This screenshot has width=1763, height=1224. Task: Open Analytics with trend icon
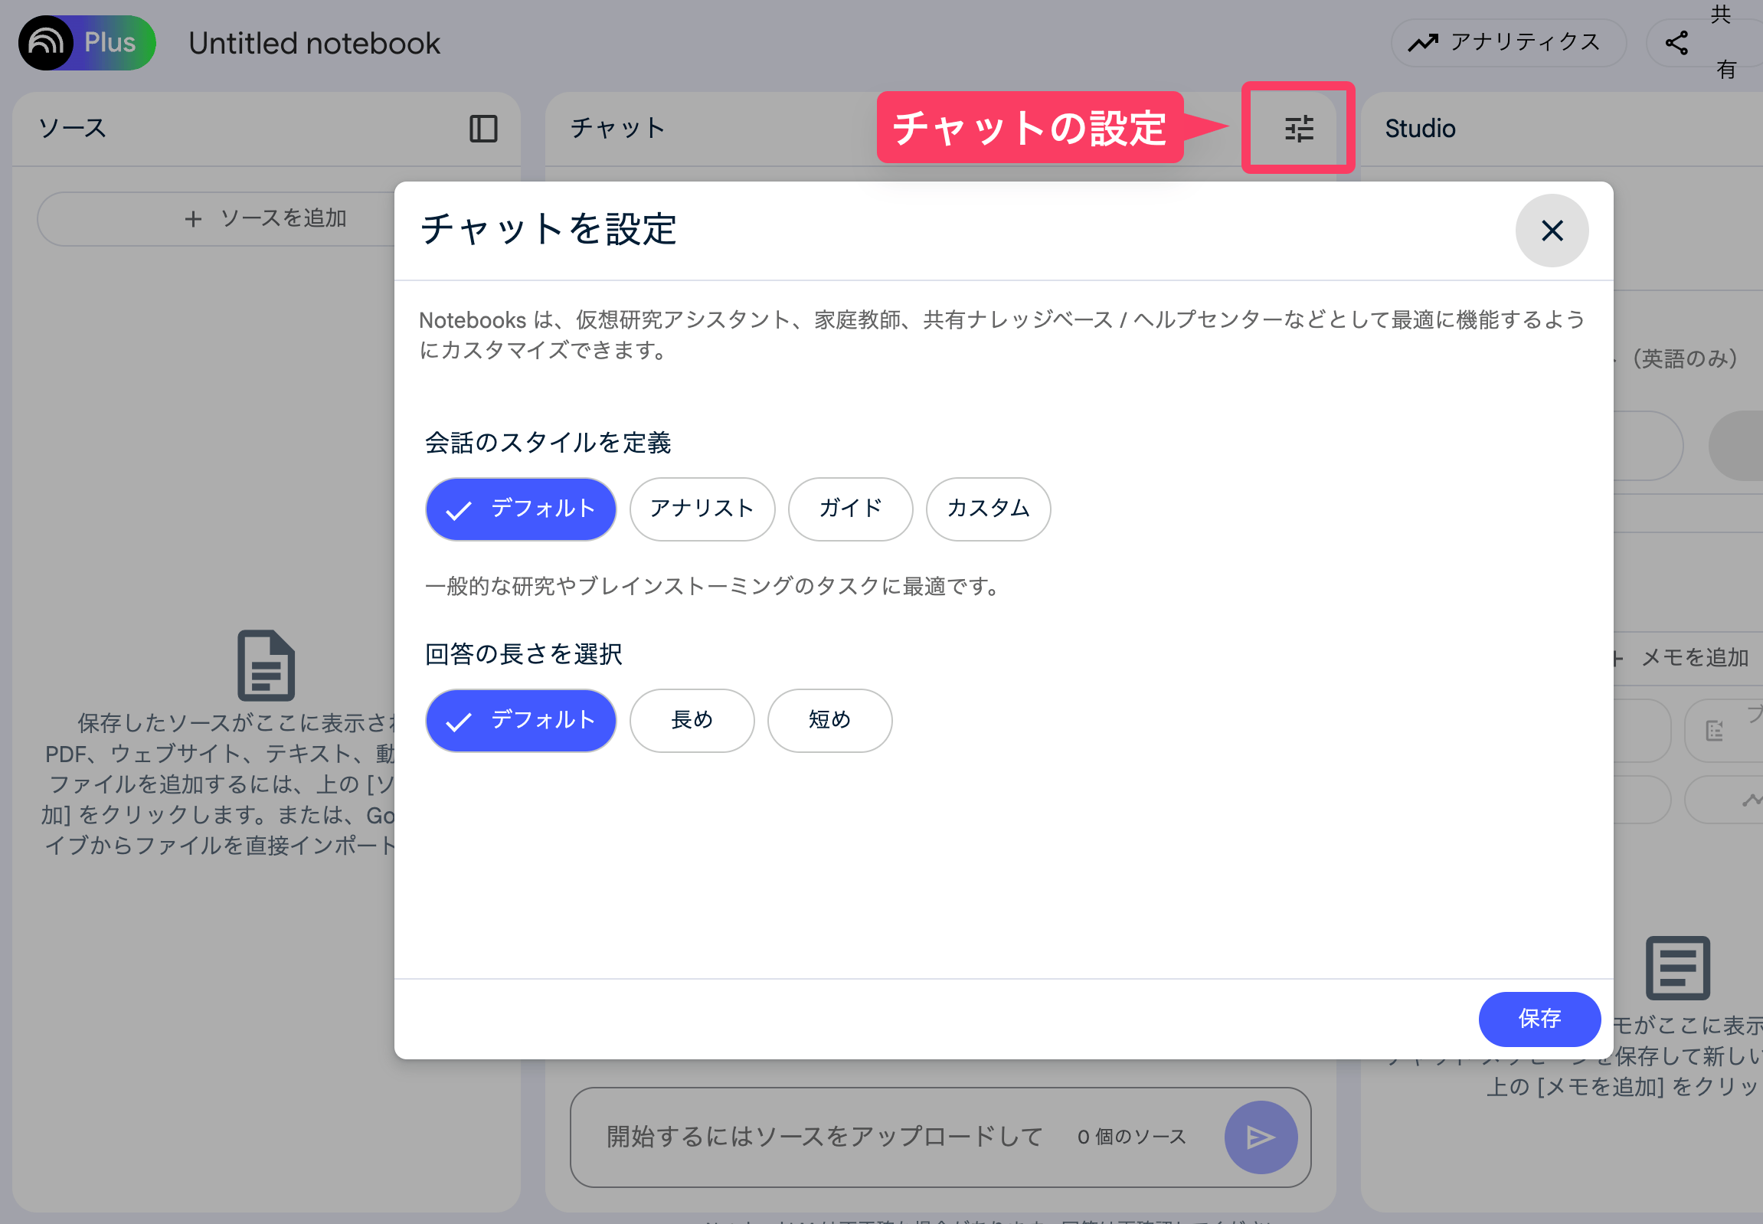(x=1507, y=43)
